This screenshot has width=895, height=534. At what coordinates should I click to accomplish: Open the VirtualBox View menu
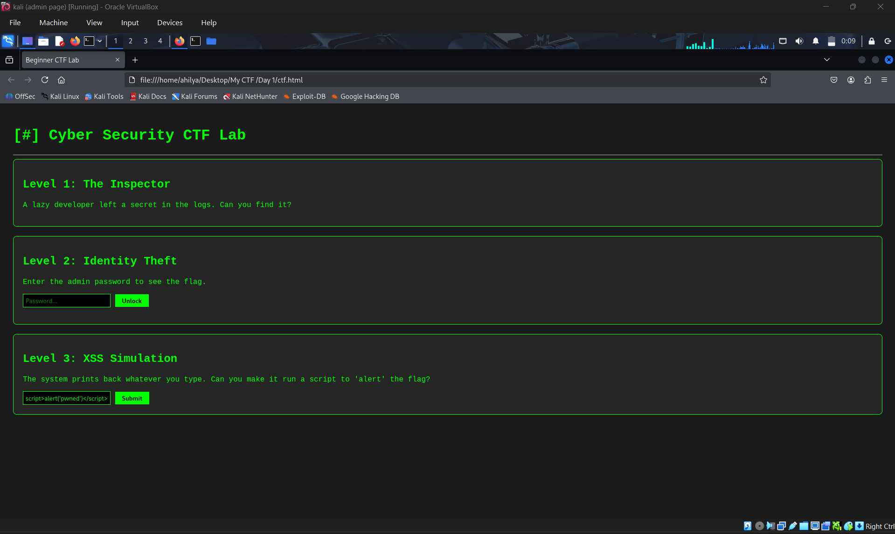(94, 22)
